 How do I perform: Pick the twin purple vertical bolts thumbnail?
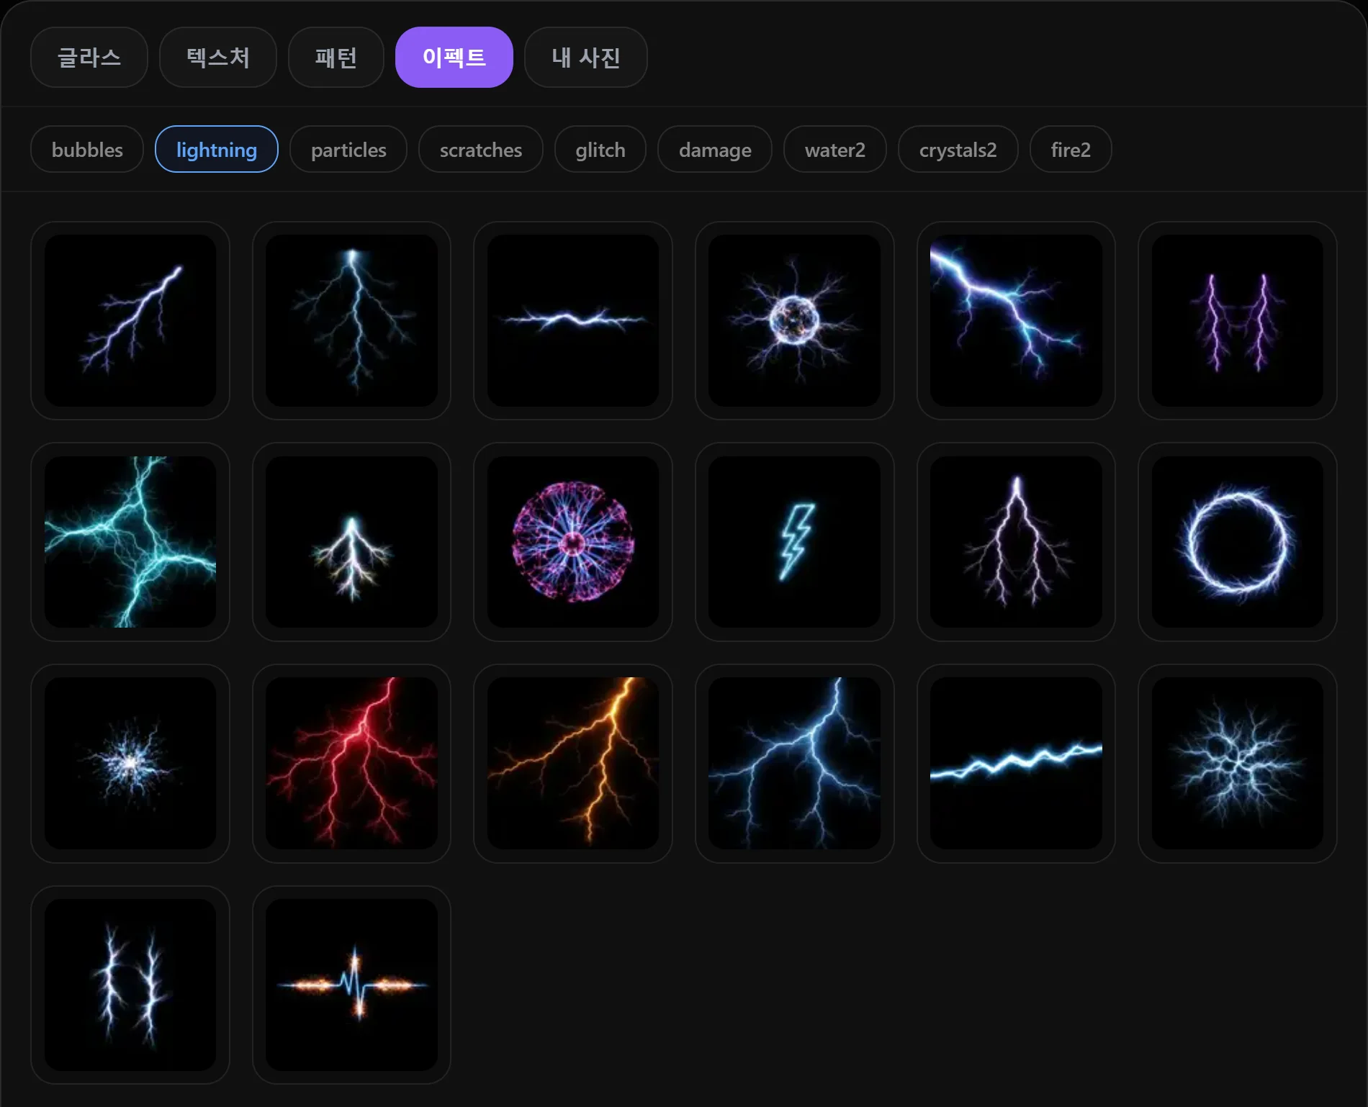[x=1238, y=320]
